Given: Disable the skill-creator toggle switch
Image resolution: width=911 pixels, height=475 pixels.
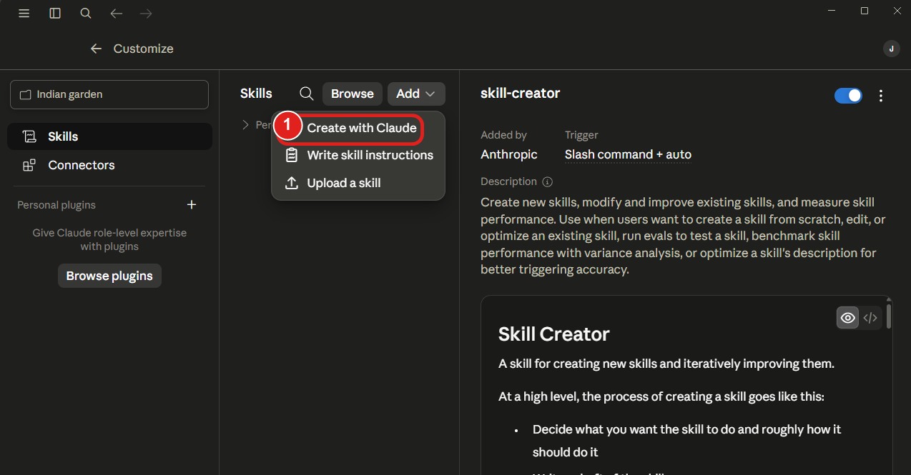Looking at the screenshot, I should coord(849,96).
